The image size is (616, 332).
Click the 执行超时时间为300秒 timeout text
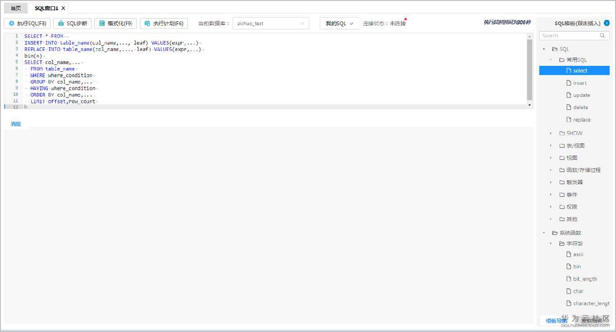(x=507, y=23)
